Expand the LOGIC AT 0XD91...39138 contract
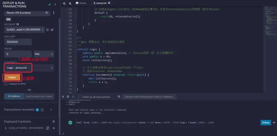The image size is (277, 136). click(6, 128)
